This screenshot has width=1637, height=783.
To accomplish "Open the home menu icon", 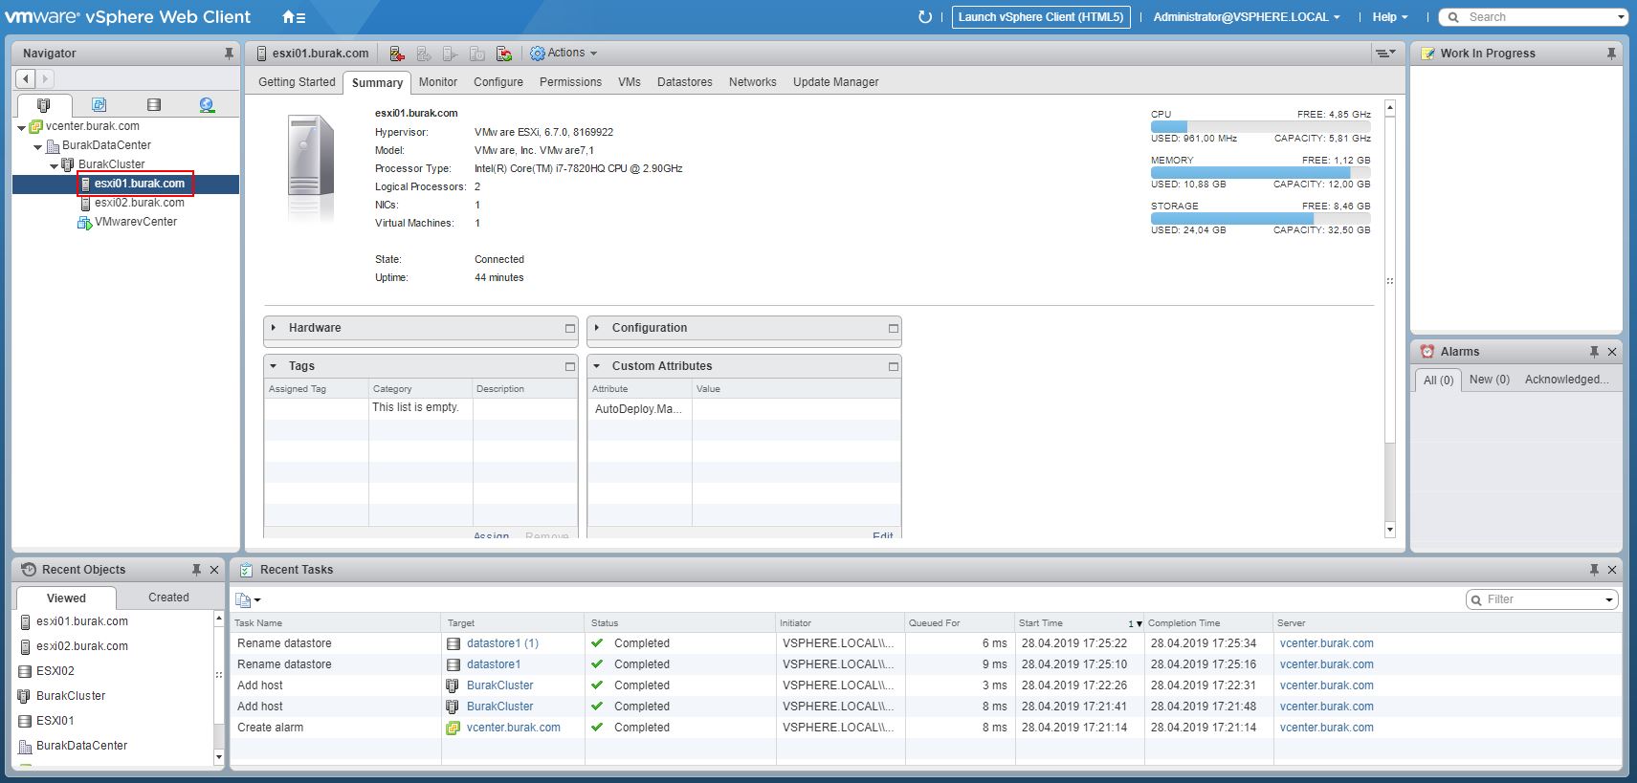I will pos(294,17).
